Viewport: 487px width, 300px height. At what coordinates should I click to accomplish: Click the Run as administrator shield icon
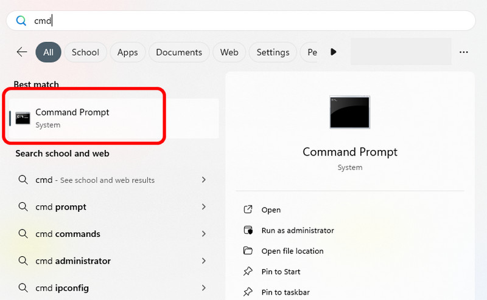click(x=248, y=230)
